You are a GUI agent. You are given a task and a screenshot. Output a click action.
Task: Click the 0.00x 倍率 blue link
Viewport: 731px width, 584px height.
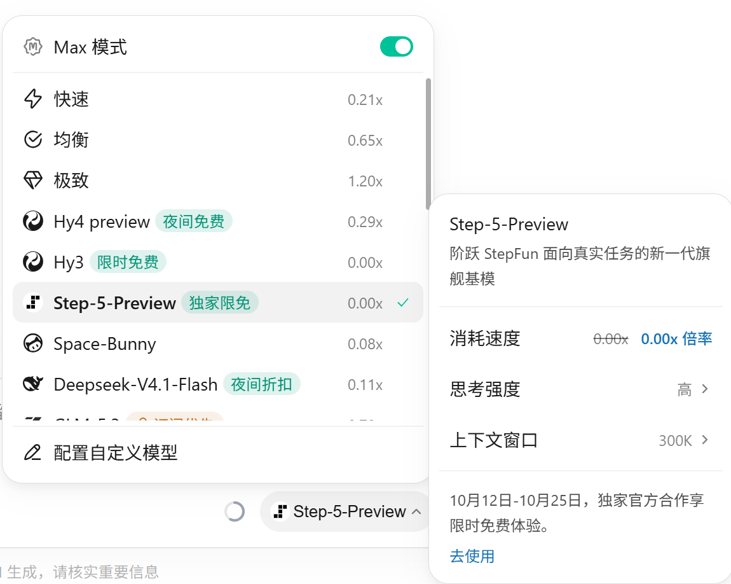point(676,338)
